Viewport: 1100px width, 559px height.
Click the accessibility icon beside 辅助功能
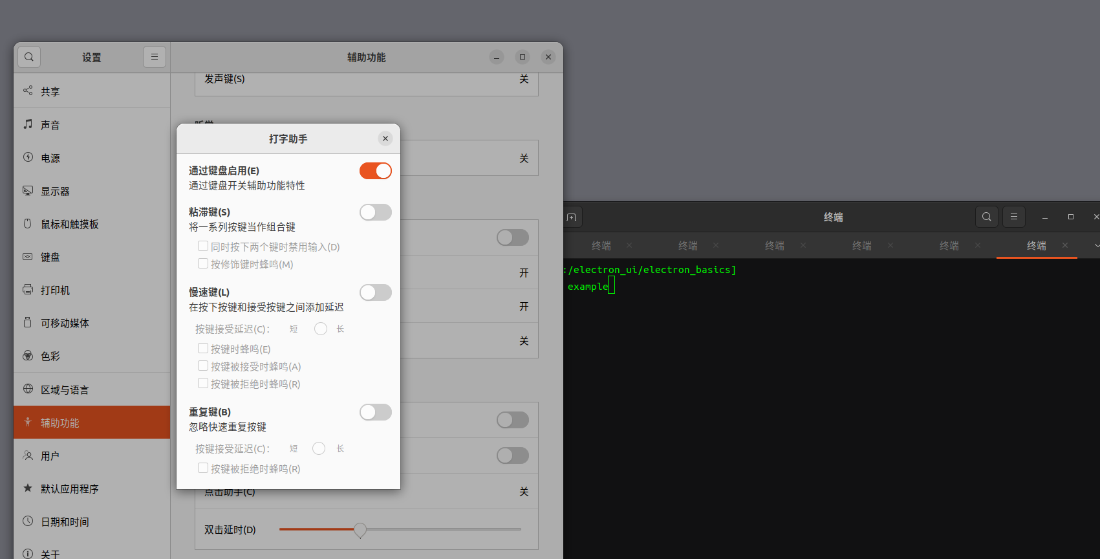[x=28, y=422]
